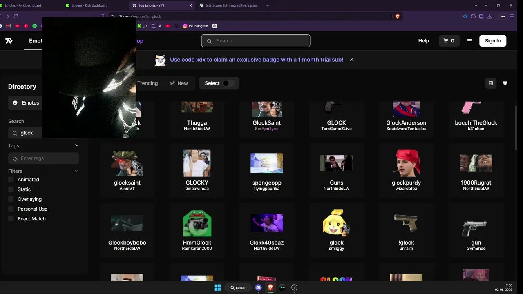
Task: Open the browser tab list dropdown
Action: [476, 5]
